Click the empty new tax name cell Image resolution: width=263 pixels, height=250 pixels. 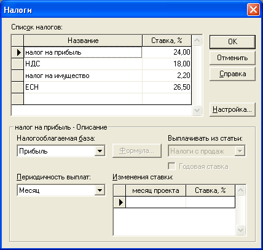pyautogui.click(x=83, y=99)
